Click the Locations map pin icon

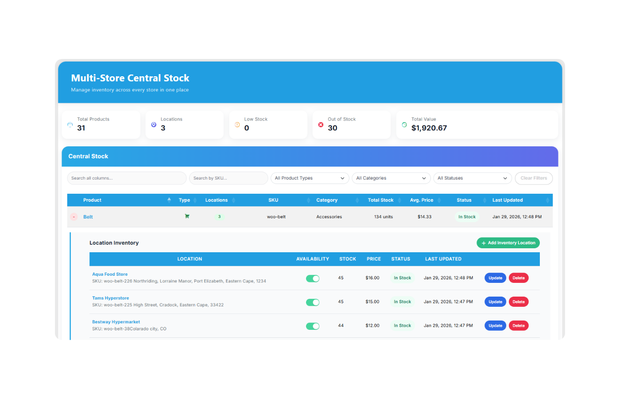(153, 125)
